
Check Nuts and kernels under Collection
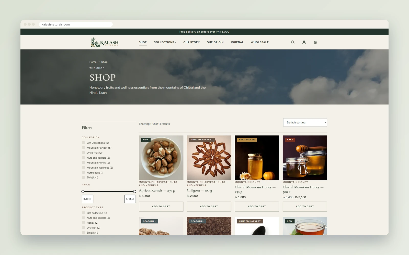pyautogui.click(x=83, y=158)
